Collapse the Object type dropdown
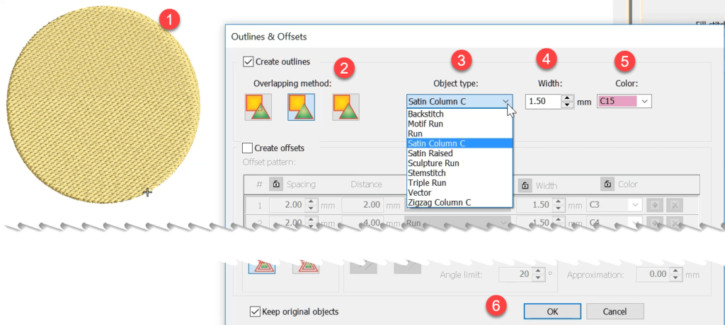 click(506, 102)
